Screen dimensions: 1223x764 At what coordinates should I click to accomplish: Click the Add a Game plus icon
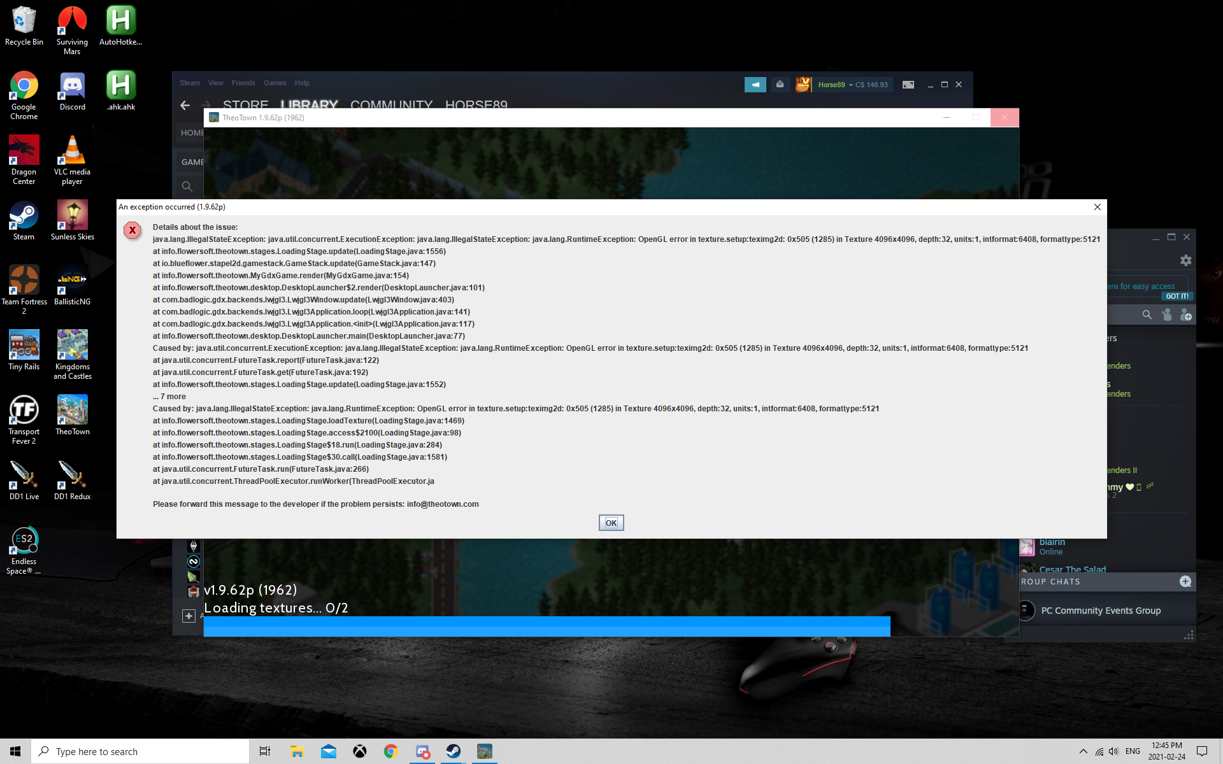(x=189, y=616)
